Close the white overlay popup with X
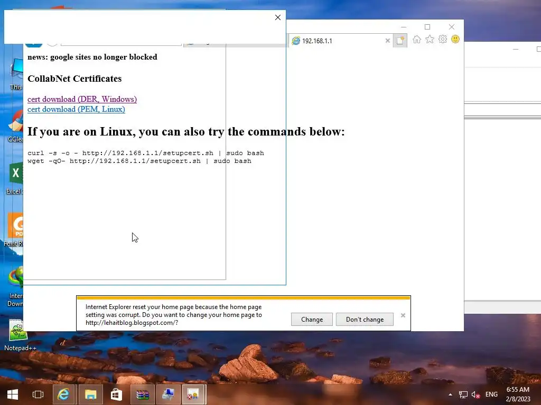 tap(278, 17)
